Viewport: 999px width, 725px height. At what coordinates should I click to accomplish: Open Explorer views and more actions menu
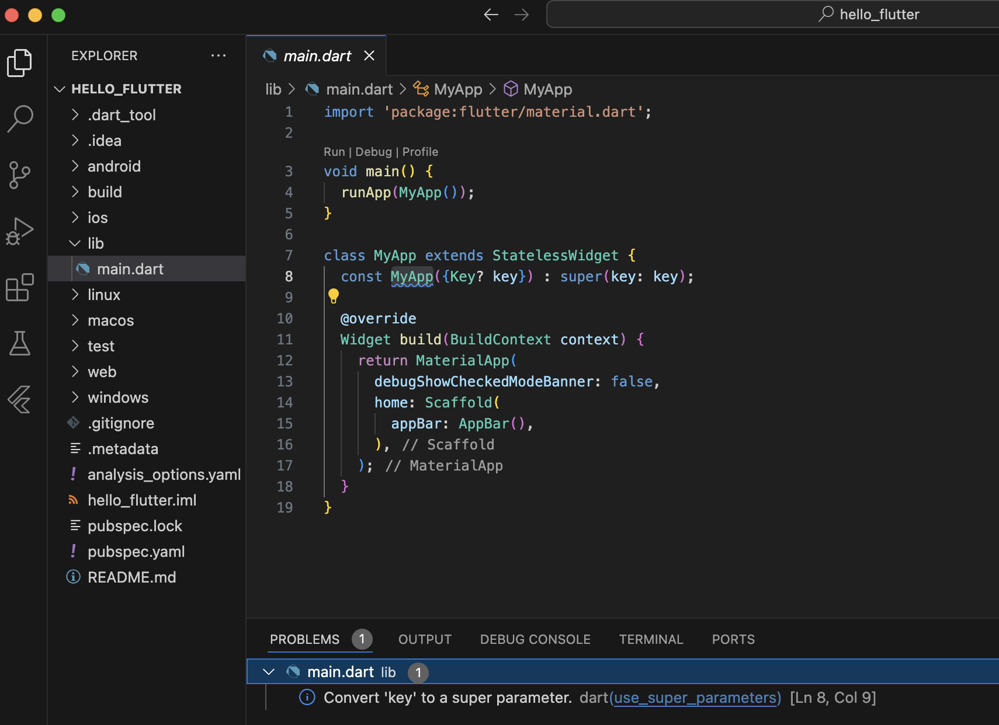pos(218,55)
